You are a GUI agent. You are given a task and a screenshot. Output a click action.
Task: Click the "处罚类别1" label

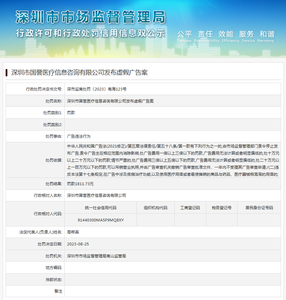(53, 113)
